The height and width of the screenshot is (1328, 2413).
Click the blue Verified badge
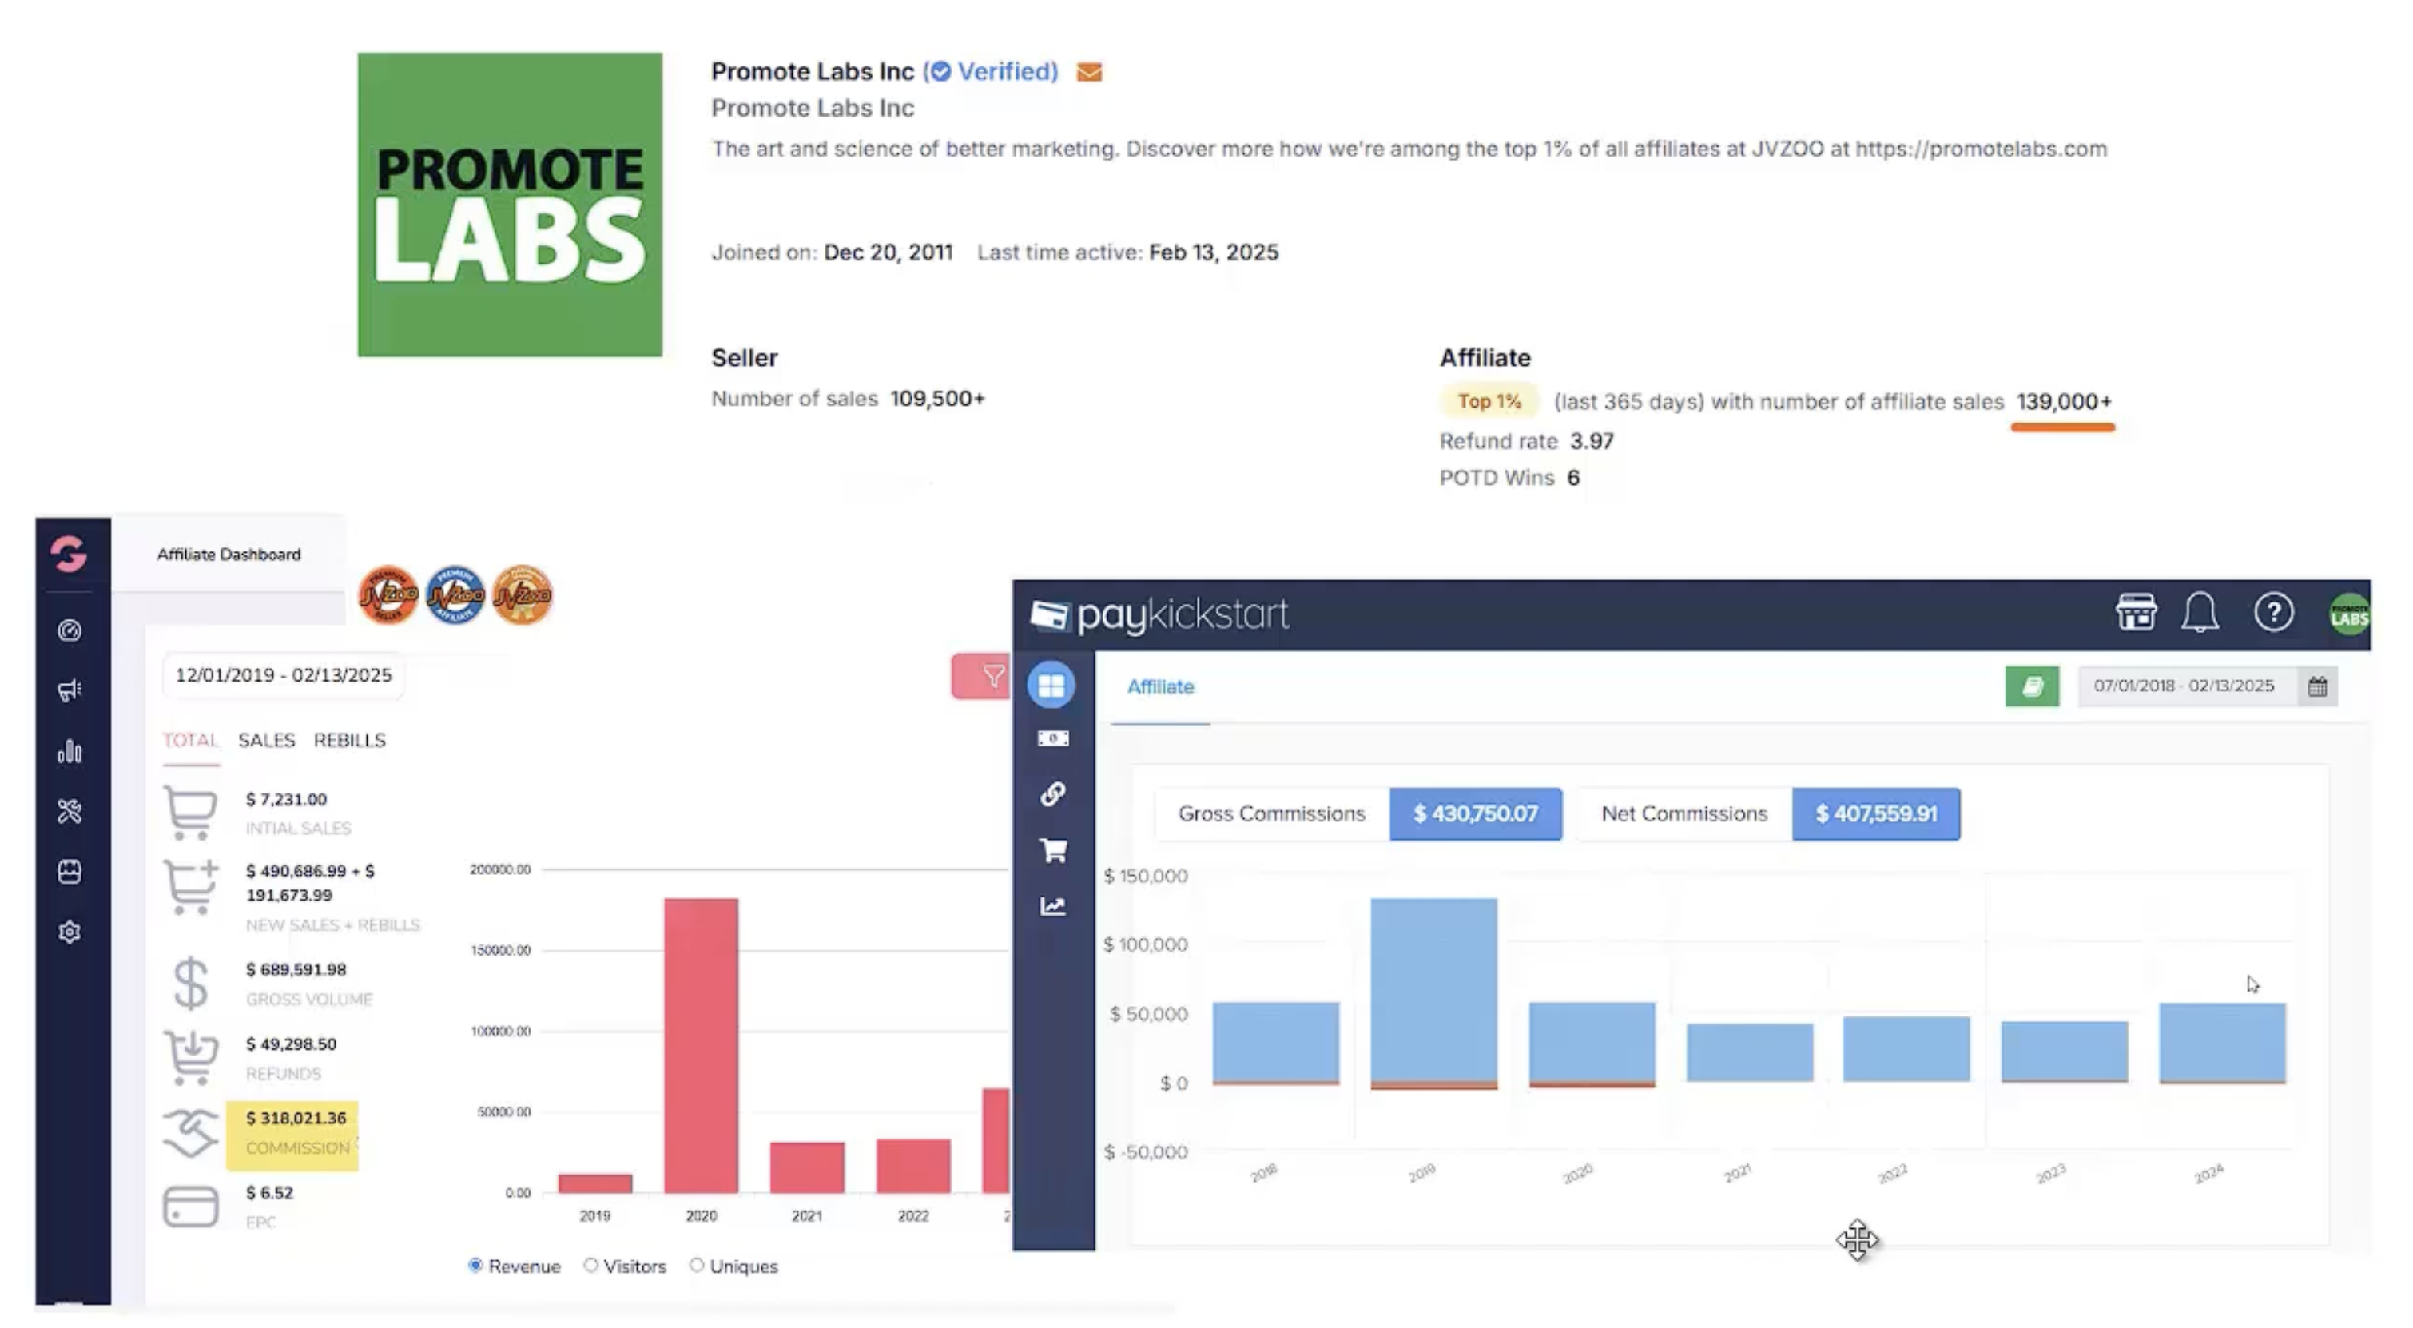[x=990, y=71]
